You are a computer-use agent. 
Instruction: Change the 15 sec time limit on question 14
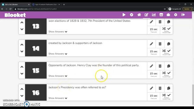(154, 52)
